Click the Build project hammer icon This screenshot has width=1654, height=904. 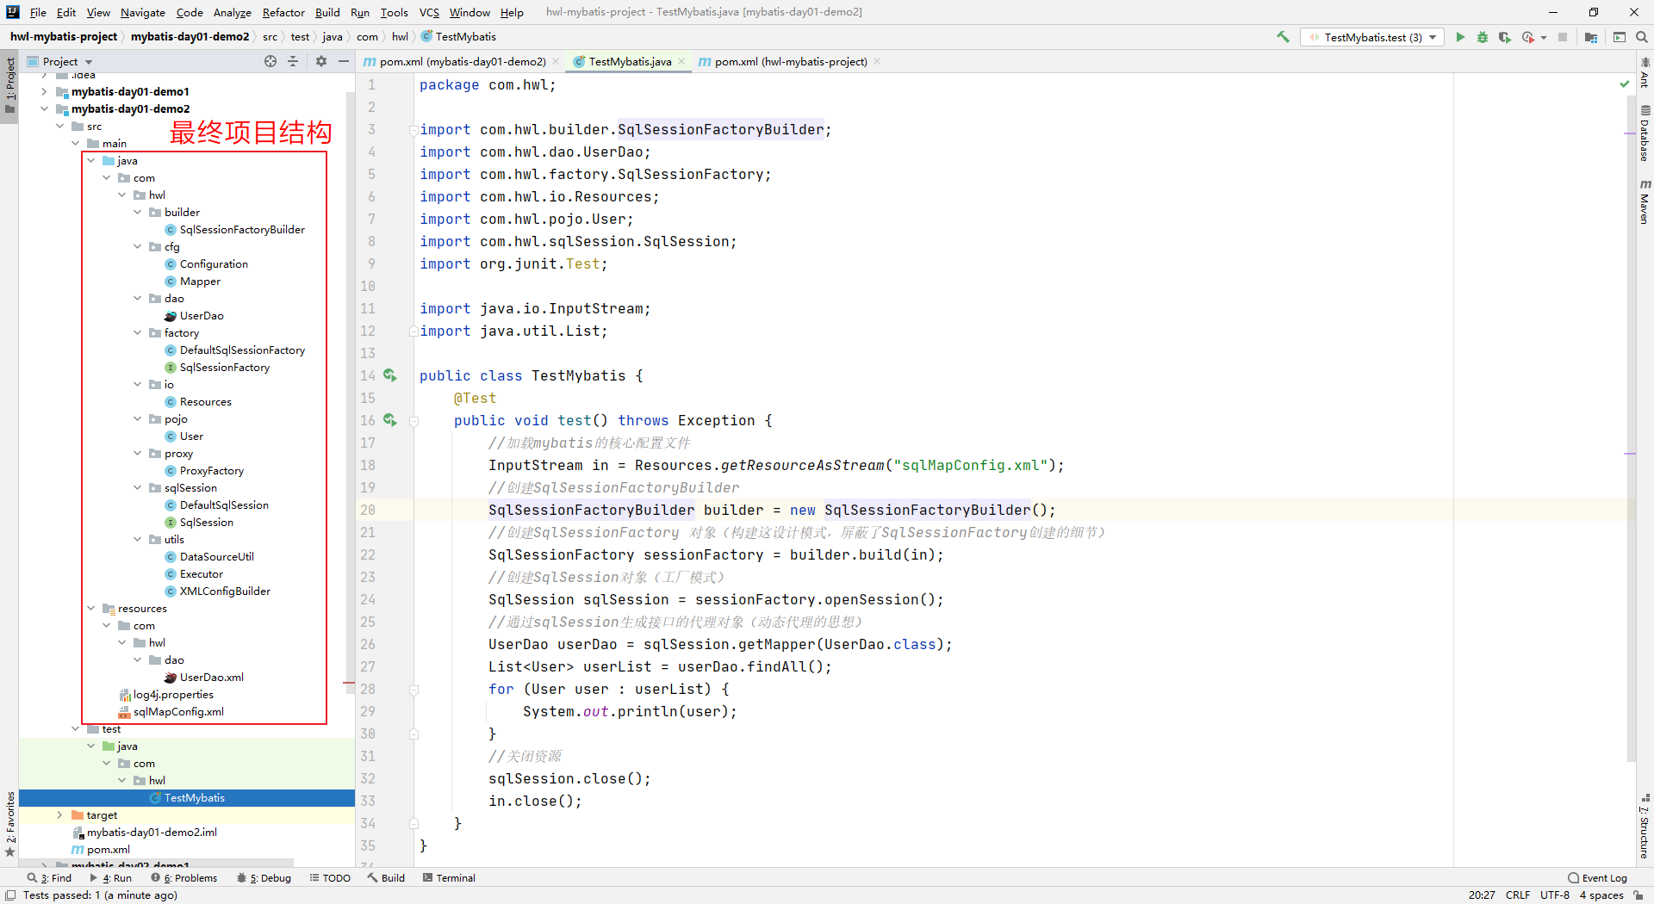point(1283,37)
